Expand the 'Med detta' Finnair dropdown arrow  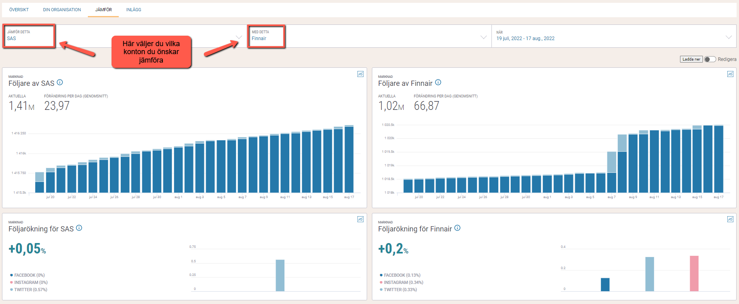click(x=483, y=37)
